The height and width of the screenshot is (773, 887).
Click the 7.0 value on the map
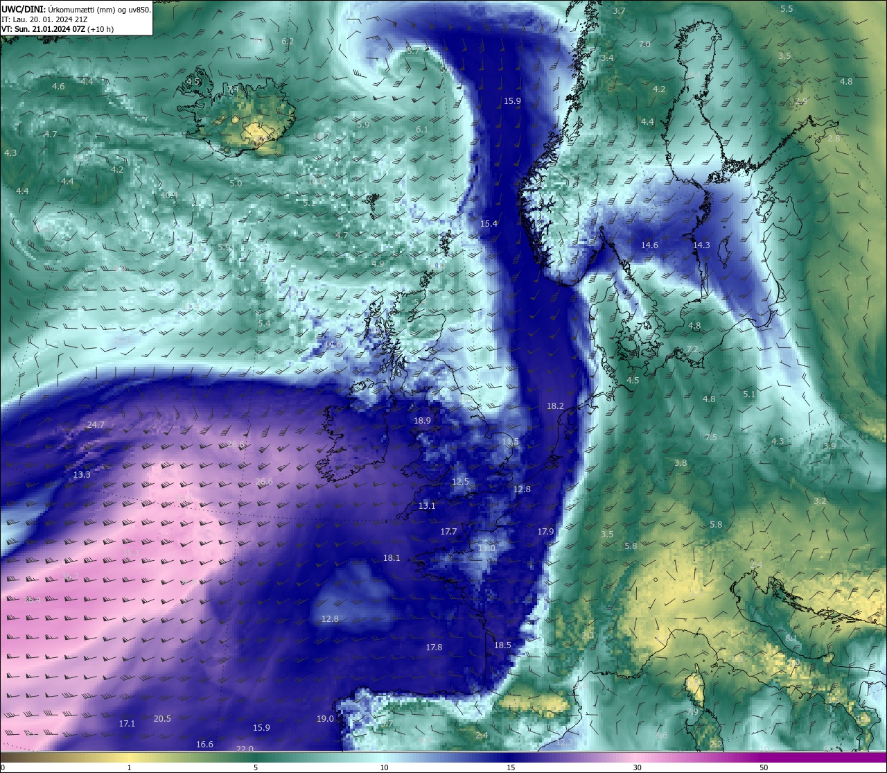click(644, 44)
